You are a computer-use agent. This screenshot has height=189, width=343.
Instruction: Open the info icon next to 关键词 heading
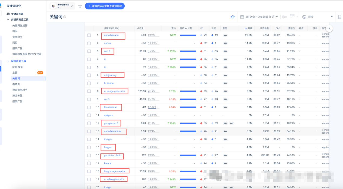click(x=65, y=17)
